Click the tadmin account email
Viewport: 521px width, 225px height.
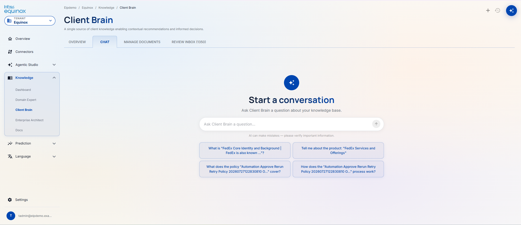tap(35, 216)
